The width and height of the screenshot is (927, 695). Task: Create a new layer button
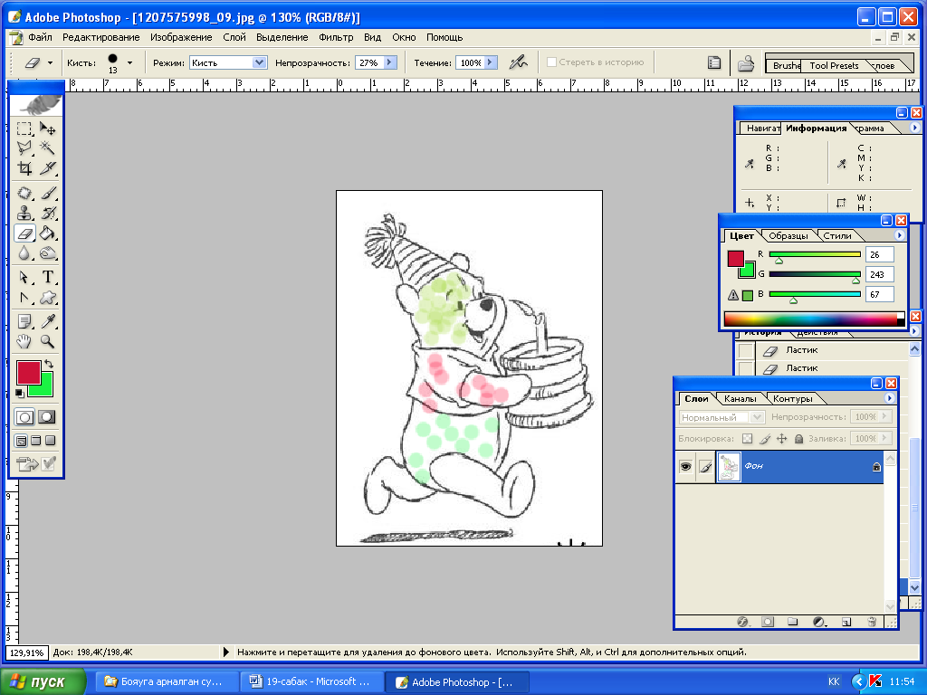click(x=846, y=622)
